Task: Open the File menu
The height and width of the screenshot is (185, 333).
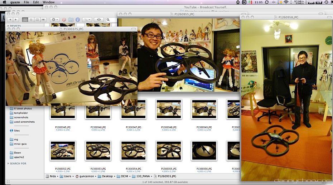Action: (x=26, y=2)
